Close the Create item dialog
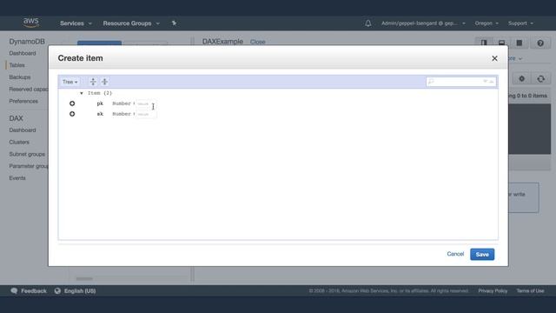Screen dimensions: 556x313 (494, 58)
